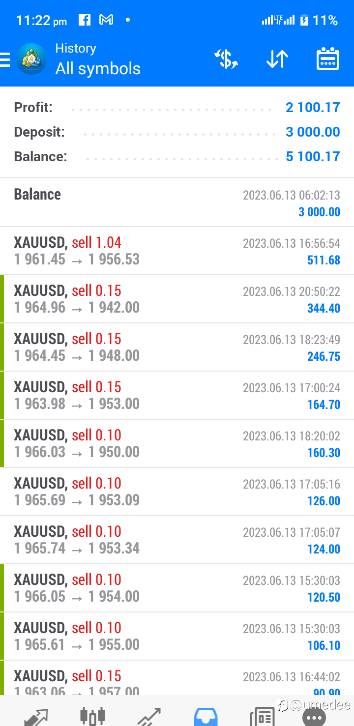
Task: Open the Trade tab icon
Action: pos(149,717)
